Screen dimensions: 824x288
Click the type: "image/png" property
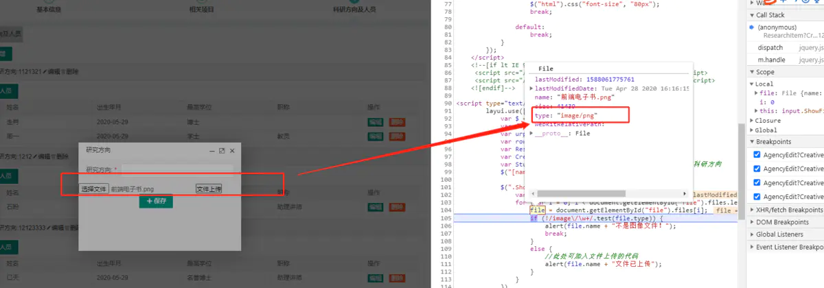click(x=566, y=115)
